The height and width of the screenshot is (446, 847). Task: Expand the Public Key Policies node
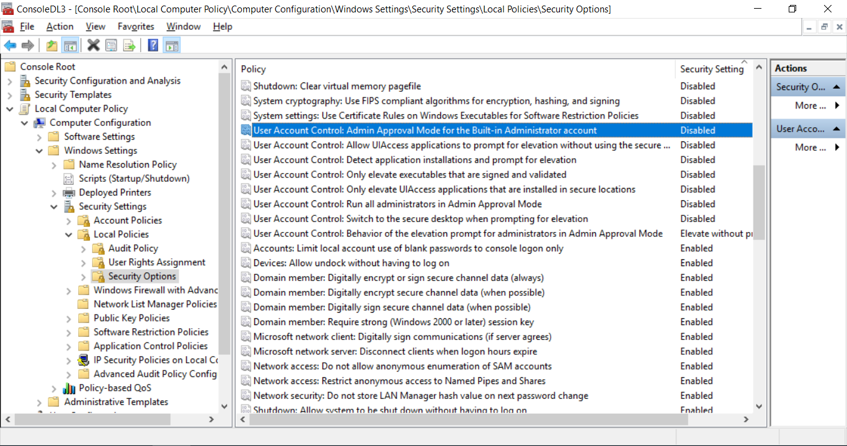69,318
